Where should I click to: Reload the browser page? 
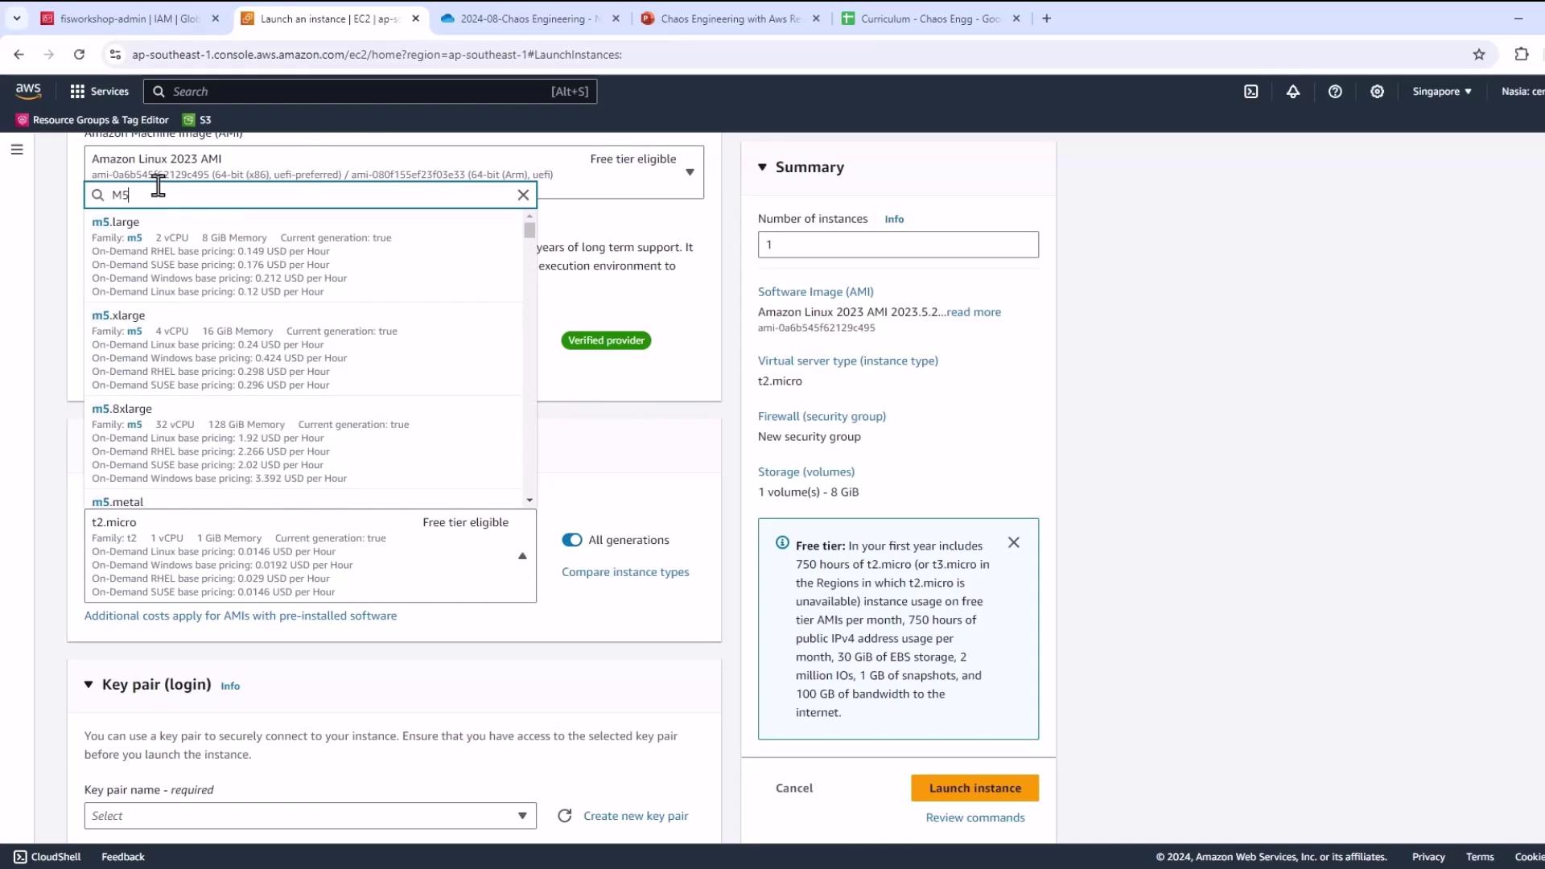point(79,55)
